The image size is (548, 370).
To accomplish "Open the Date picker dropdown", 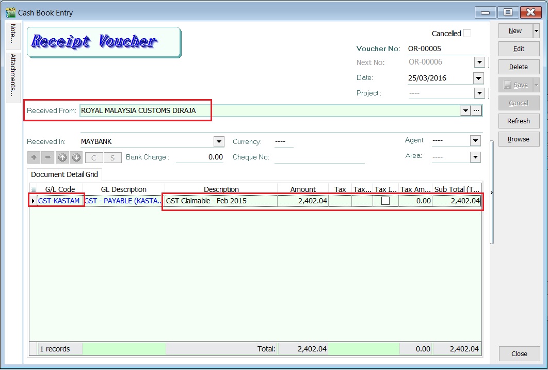I will pos(479,78).
